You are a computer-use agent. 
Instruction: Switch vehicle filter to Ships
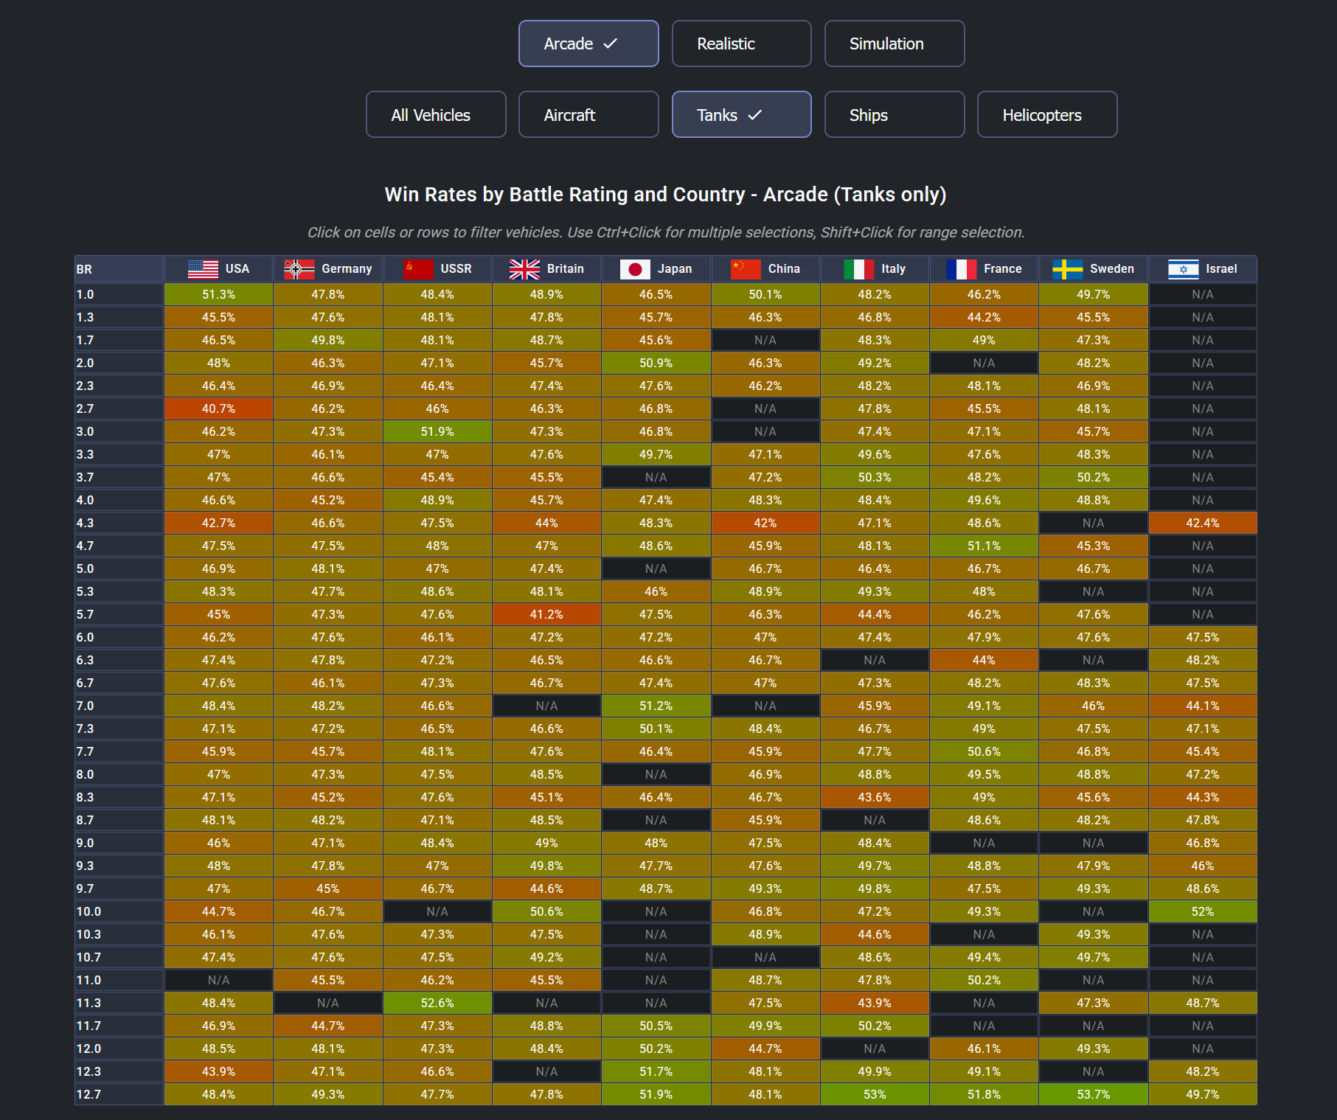tap(894, 115)
